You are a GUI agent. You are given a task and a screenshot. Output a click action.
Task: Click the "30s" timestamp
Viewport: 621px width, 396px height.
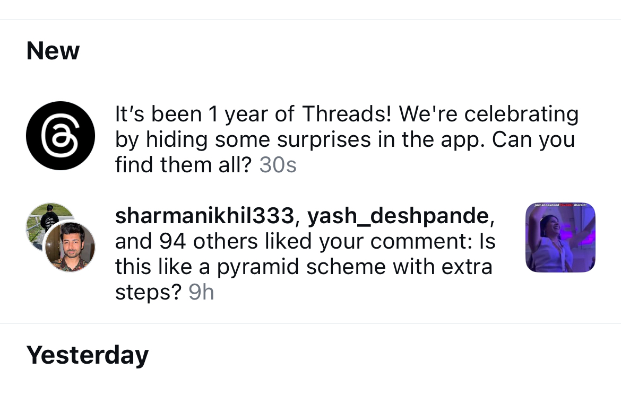pos(278,166)
